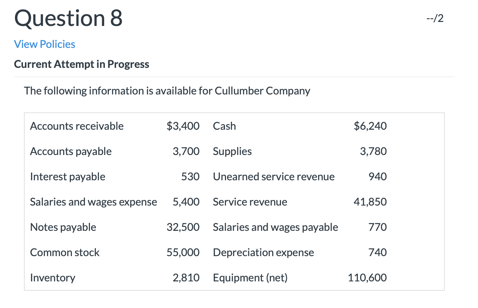This screenshot has height=308, width=478.
Task: Select the Cash label in the table
Action: click(224, 126)
